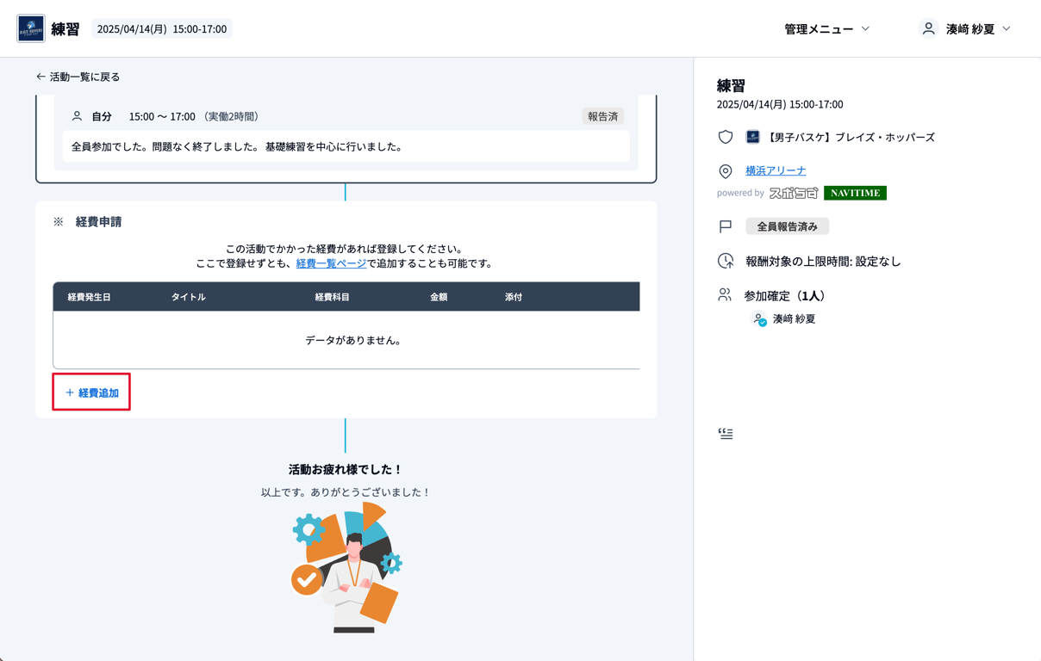
Task: Go back via 活動一覧に戻る
Action: (x=78, y=77)
